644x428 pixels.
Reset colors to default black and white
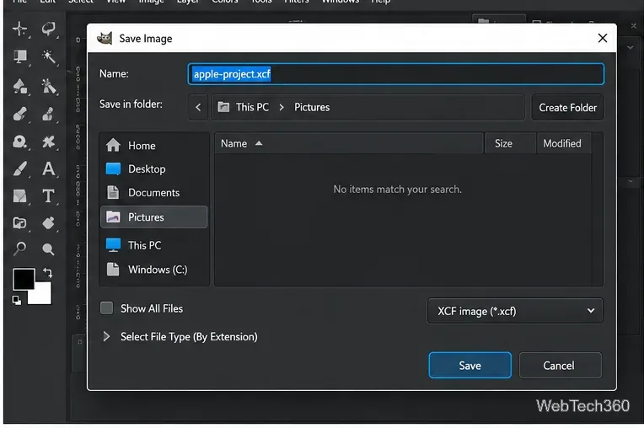16,301
